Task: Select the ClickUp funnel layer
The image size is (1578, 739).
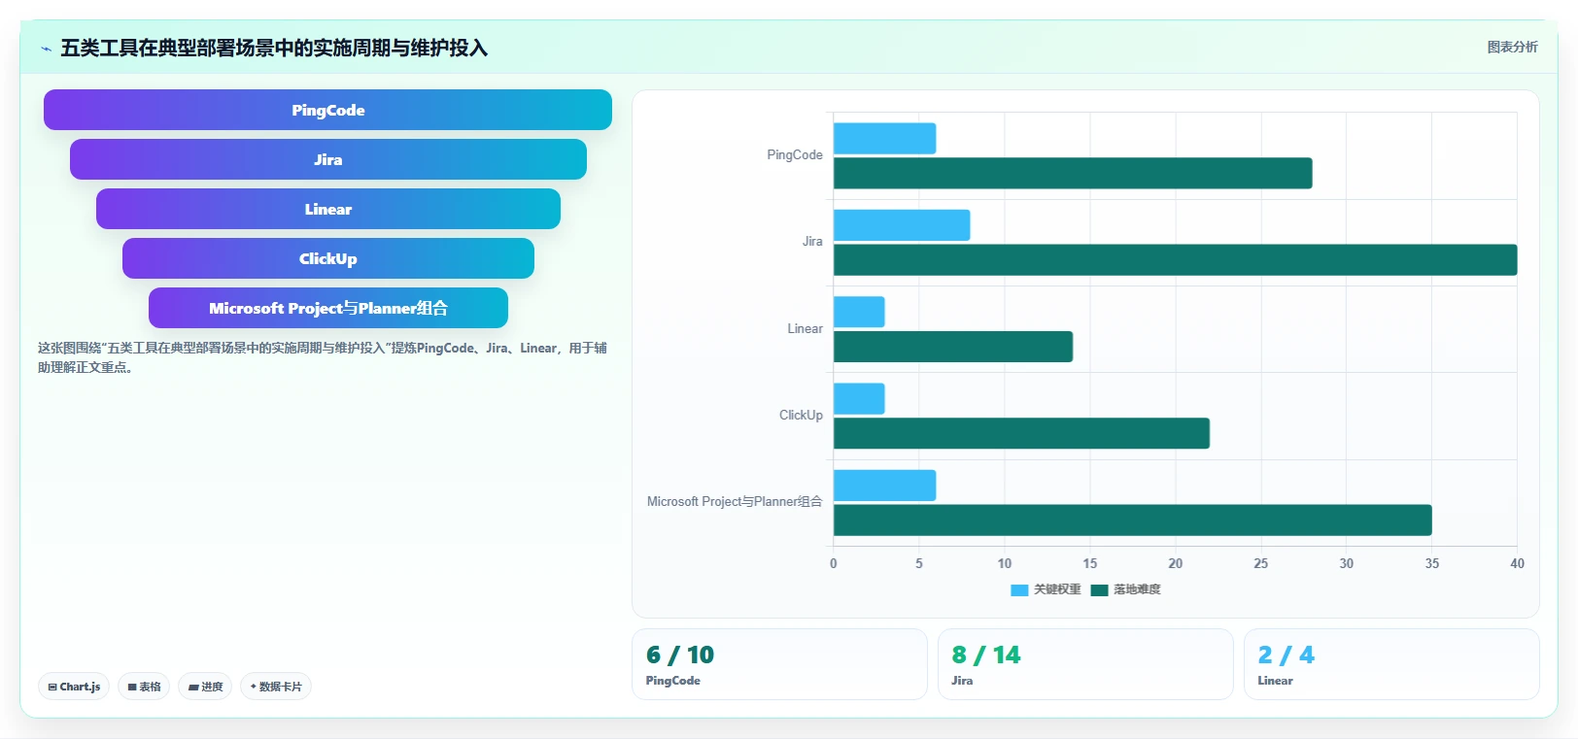Action: coord(327,258)
